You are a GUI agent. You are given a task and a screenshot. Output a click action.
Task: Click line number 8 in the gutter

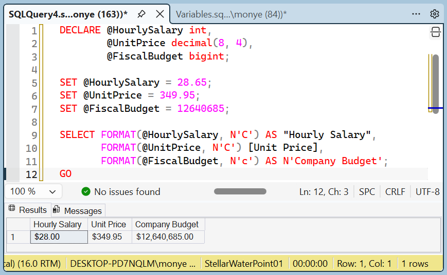[34, 122]
